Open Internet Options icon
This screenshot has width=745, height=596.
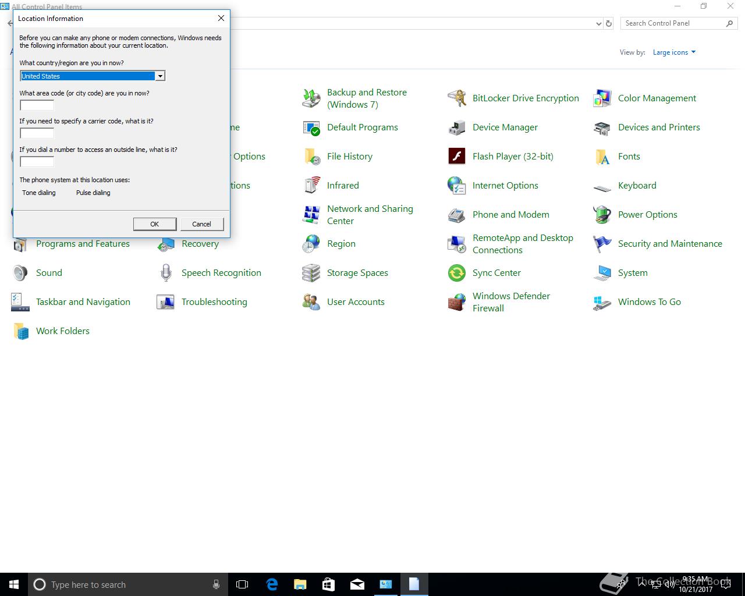point(457,186)
